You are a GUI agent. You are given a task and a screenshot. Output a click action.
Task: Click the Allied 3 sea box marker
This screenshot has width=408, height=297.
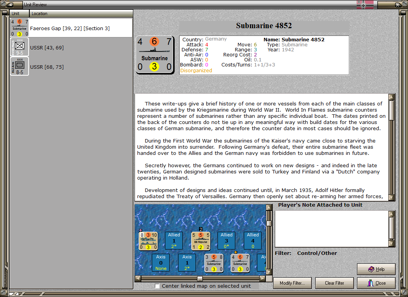pos(227,241)
